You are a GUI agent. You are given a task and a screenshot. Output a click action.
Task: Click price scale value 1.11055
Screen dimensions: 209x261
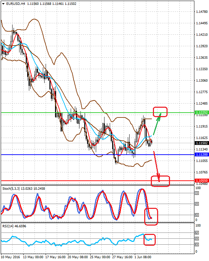click(x=202, y=161)
